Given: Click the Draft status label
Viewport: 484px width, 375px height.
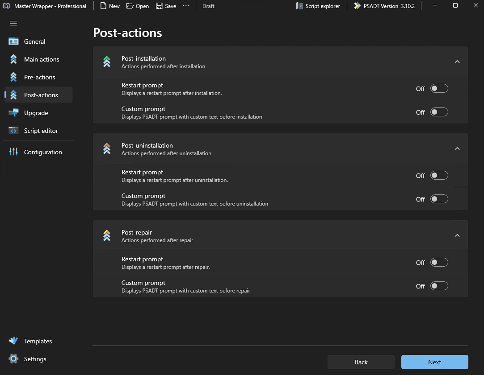Looking at the screenshot, I should [x=208, y=6].
